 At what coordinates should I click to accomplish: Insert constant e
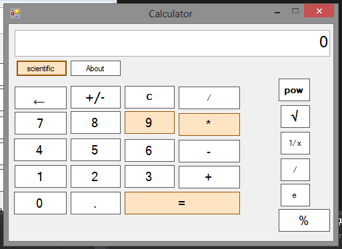295,195
